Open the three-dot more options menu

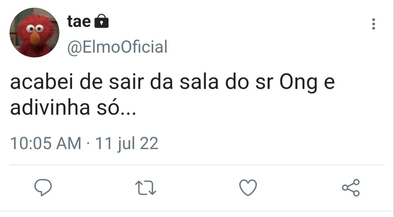[x=374, y=24]
